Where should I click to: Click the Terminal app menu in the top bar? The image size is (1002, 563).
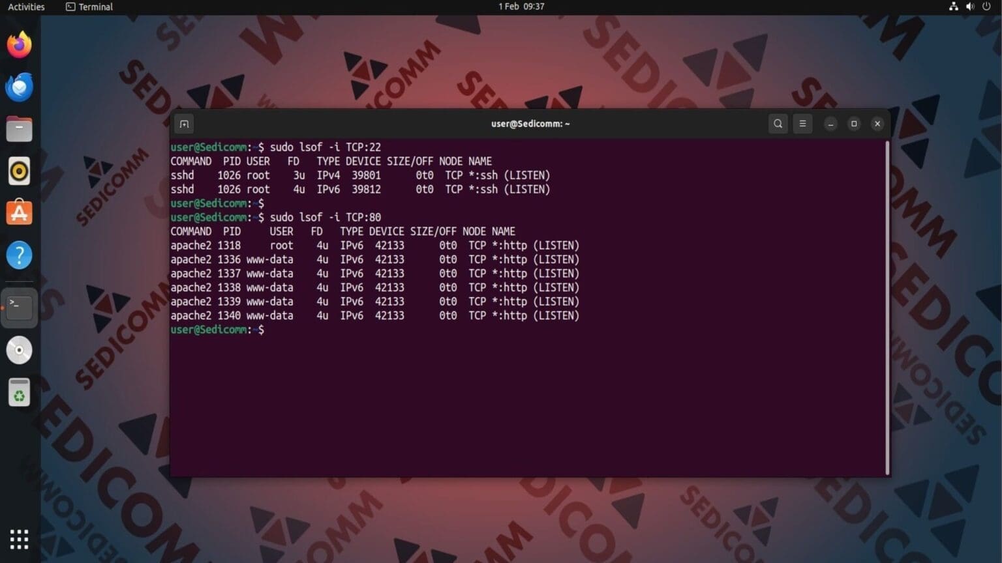coord(88,7)
